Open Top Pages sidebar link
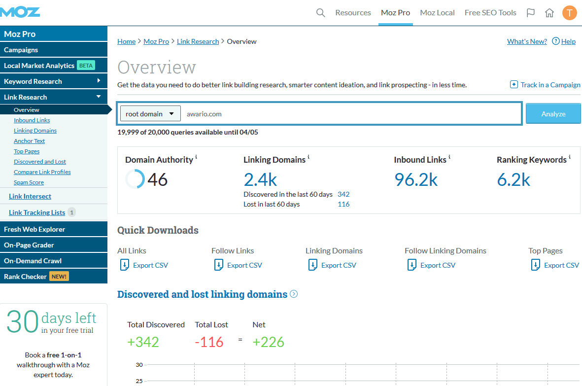582x386 pixels. pos(27,151)
